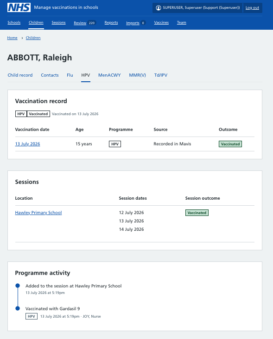Click the user account avatar icon
The height and width of the screenshot is (339, 273).
(x=159, y=8)
